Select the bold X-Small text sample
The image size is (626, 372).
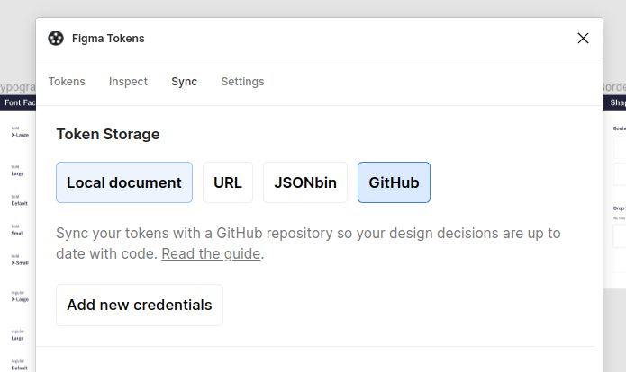20,262
